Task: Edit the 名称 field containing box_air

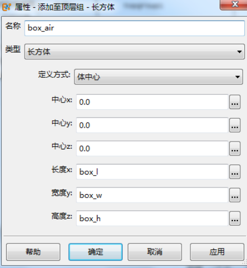Action: 134,28
